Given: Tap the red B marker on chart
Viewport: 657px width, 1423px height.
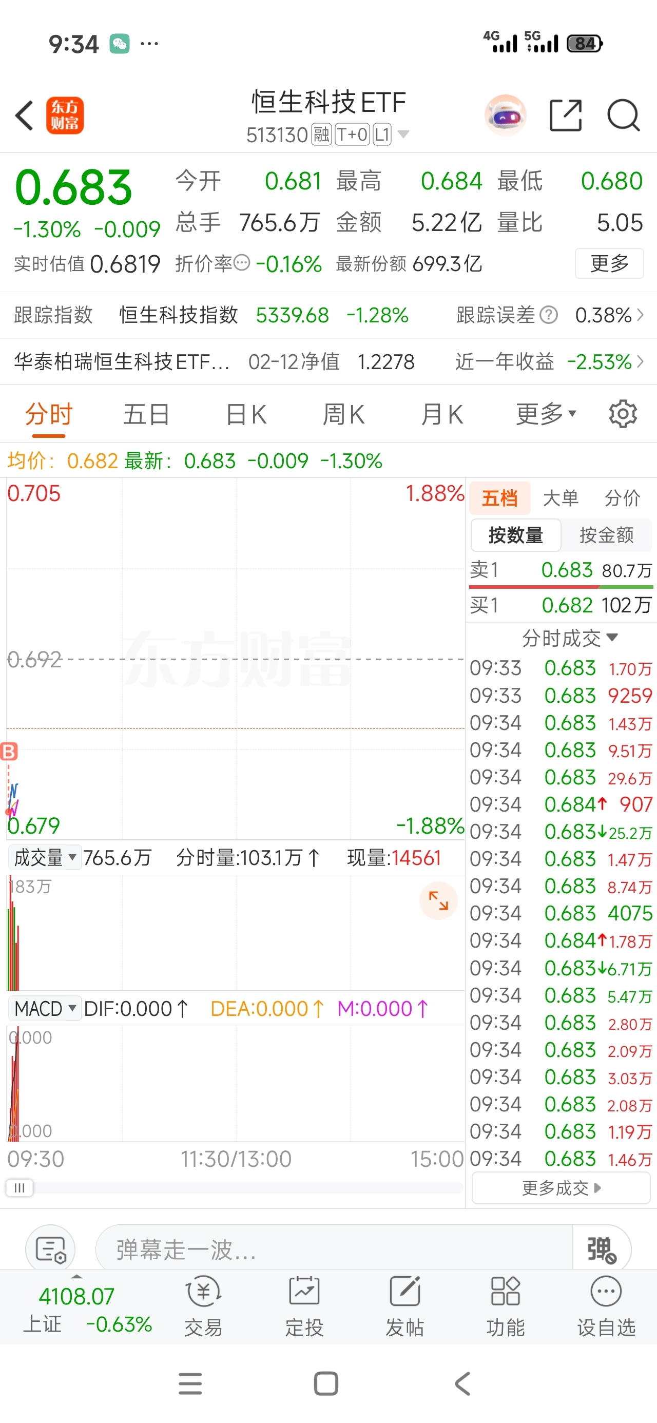Looking at the screenshot, I should 9,751.
